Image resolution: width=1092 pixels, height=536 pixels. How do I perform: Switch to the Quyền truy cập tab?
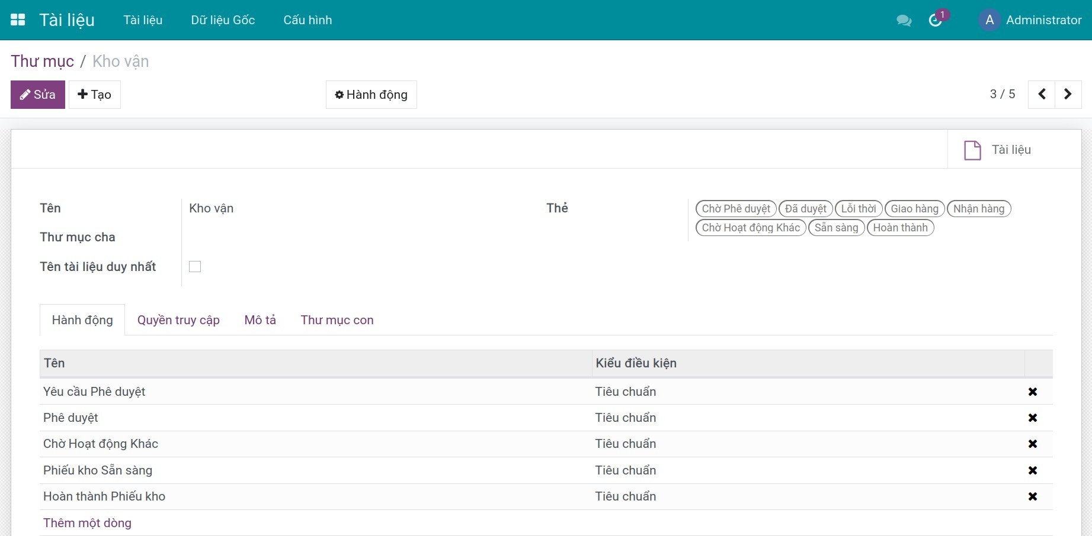coord(178,320)
